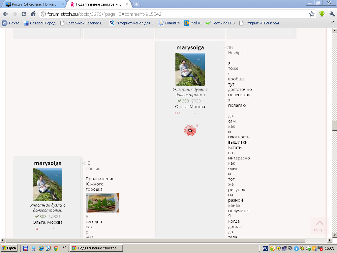
Task: Click the вверх scroll-to-top button
Action: click(320, 226)
